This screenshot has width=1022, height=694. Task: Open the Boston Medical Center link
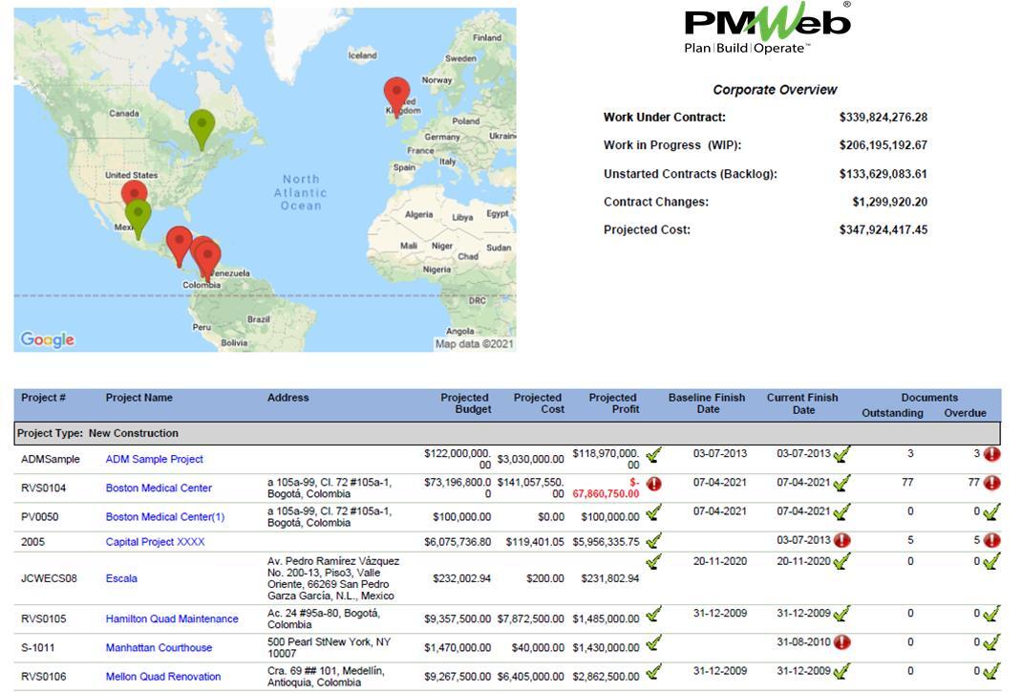[159, 488]
